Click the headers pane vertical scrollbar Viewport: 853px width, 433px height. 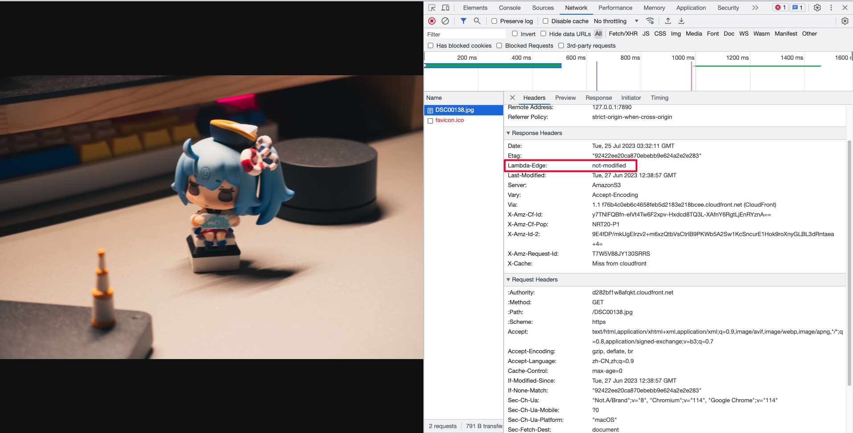coord(849,263)
